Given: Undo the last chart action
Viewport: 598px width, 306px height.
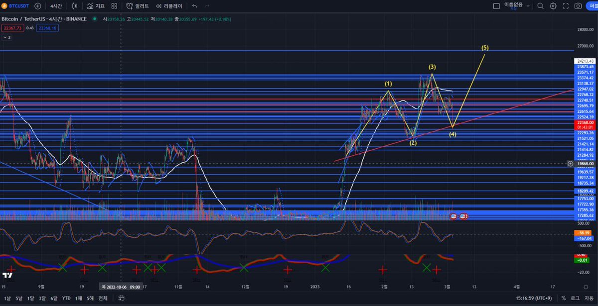Looking at the screenshot, I should (x=194, y=6).
